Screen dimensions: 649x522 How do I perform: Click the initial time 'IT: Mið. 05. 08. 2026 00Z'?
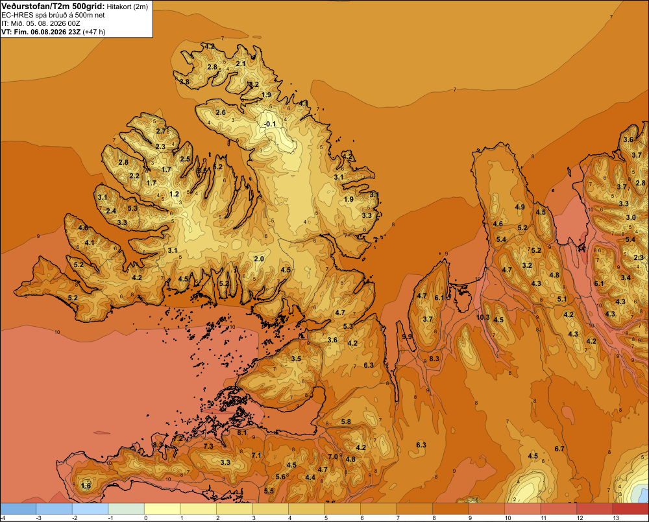[x=40, y=23]
